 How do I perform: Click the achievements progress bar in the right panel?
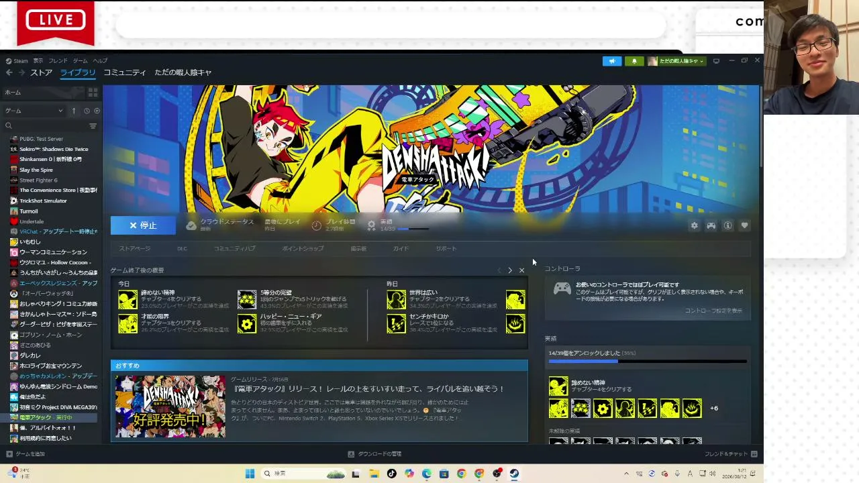click(648, 362)
